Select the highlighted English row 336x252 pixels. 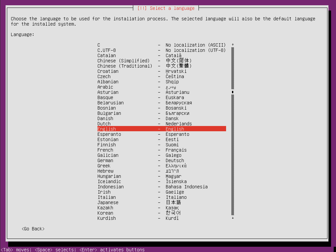pyautogui.click(x=161, y=129)
